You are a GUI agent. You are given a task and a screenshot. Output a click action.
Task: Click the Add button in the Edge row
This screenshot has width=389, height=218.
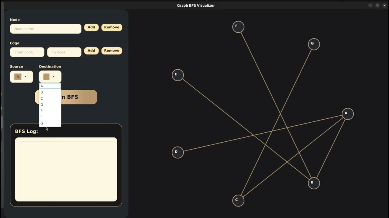tap(91, 51)
